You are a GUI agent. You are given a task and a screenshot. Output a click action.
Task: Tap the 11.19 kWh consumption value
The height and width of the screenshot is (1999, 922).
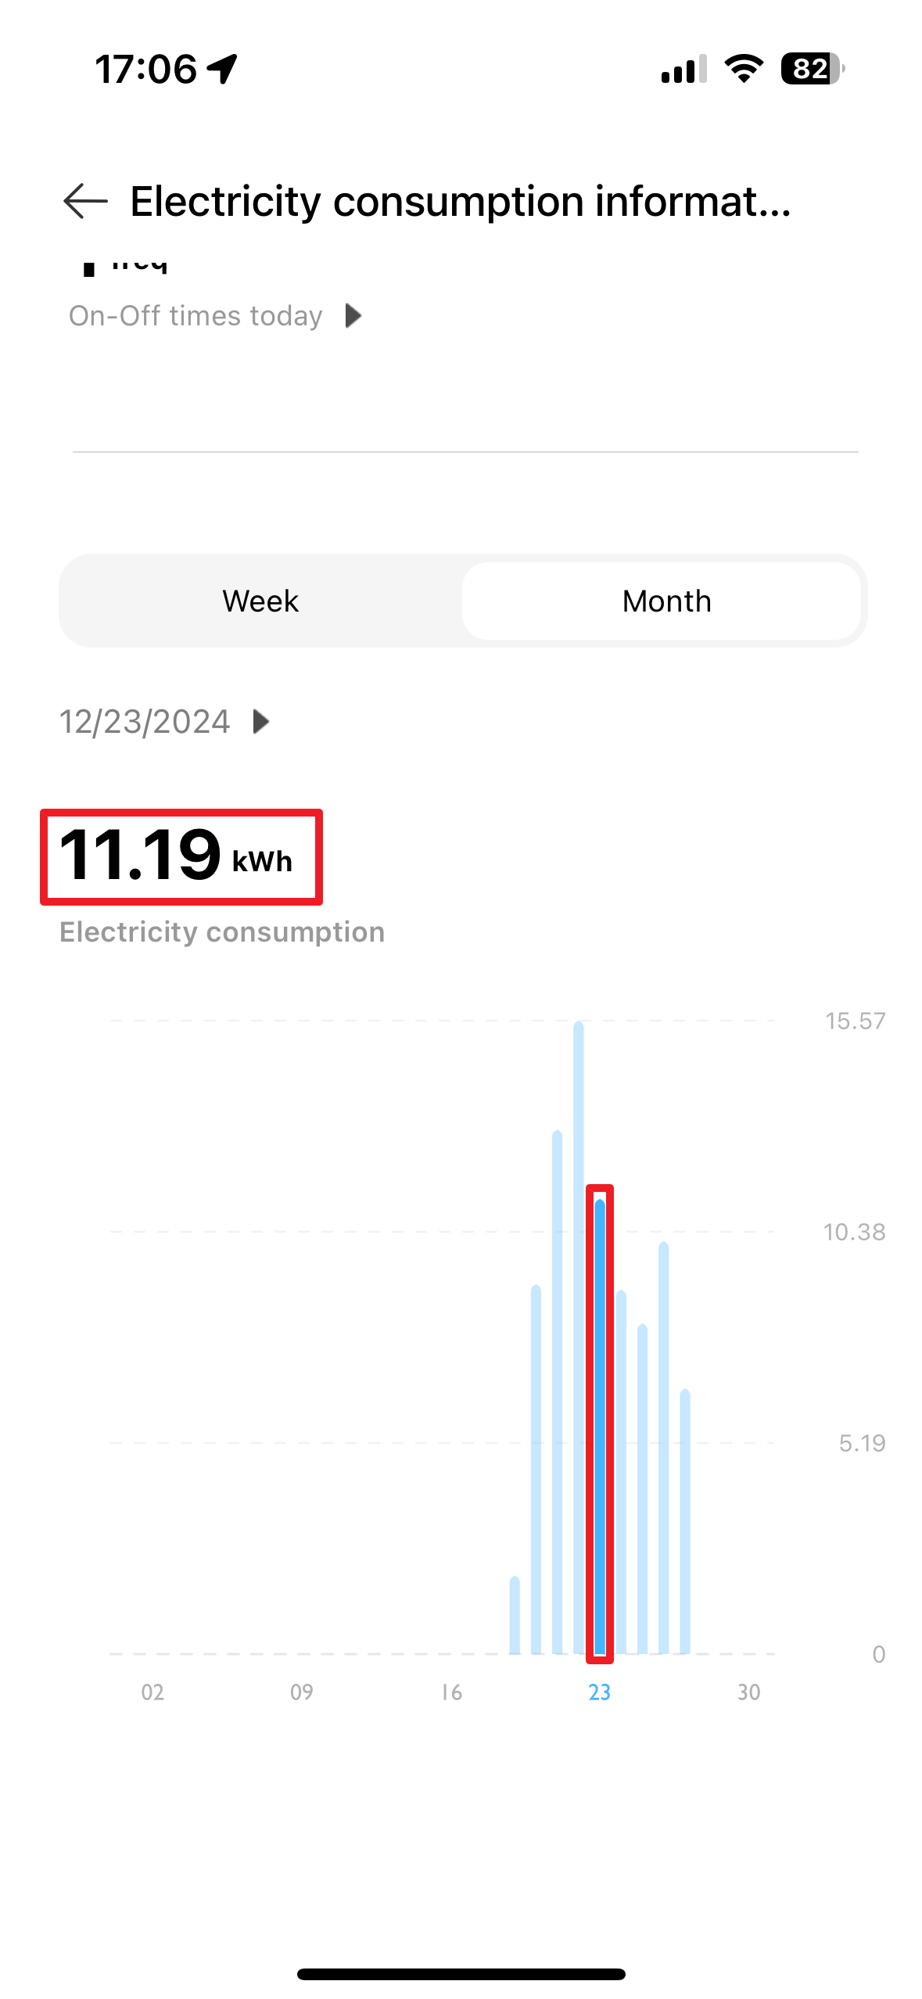tap(177, 856)
